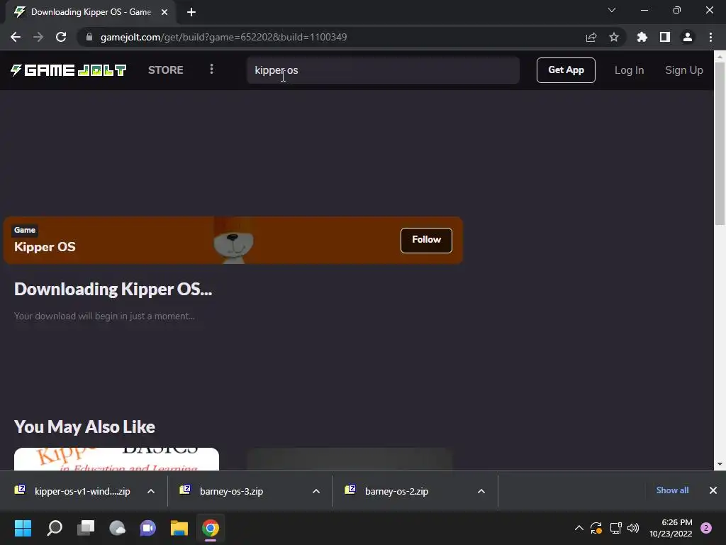
Task: Click Show all downloads
Action: [x=672, y=490]
